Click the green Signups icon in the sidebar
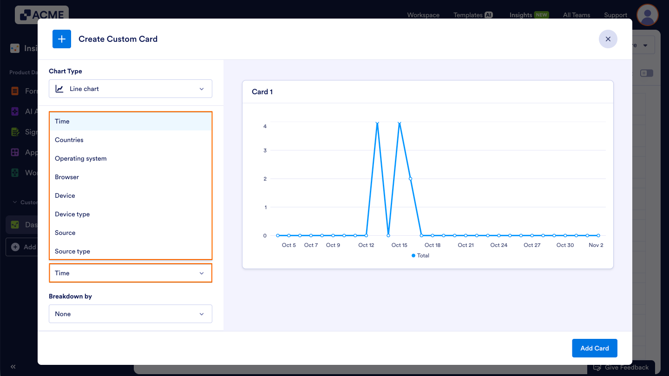The image size is (669, 376). [14, 132]
